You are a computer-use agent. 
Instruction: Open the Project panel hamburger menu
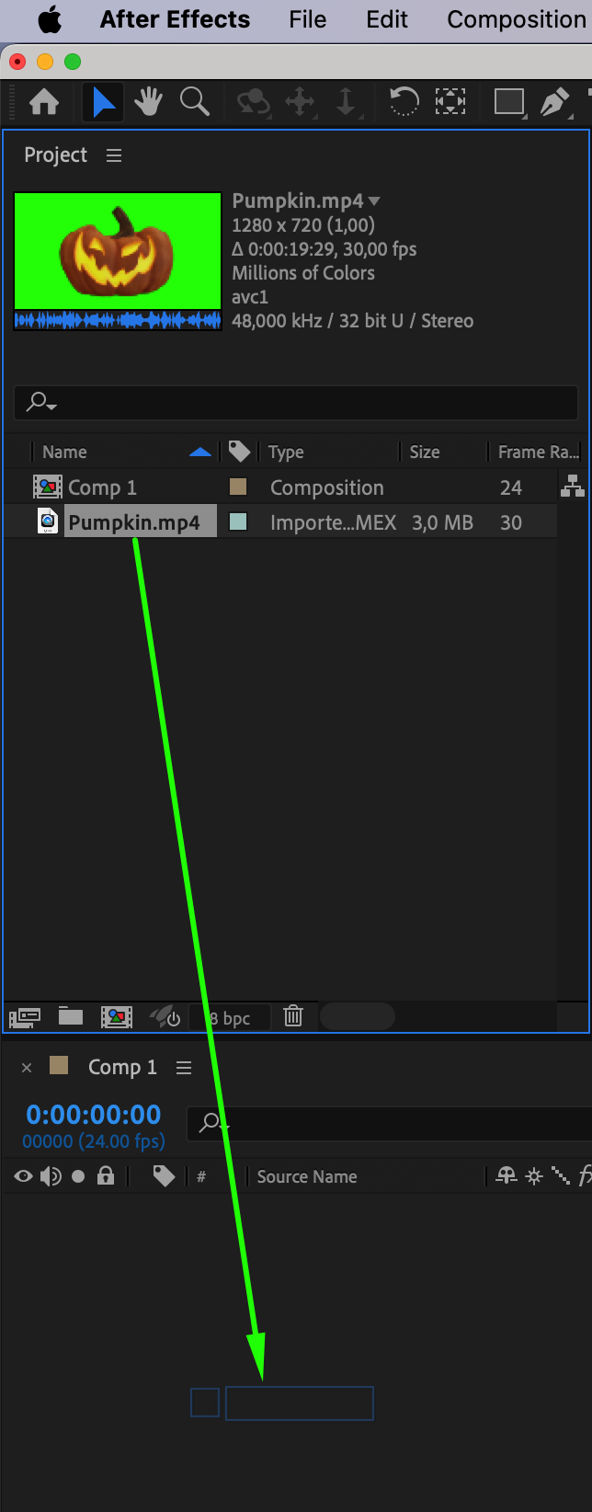pyautogui.click(x=114, y=155)
